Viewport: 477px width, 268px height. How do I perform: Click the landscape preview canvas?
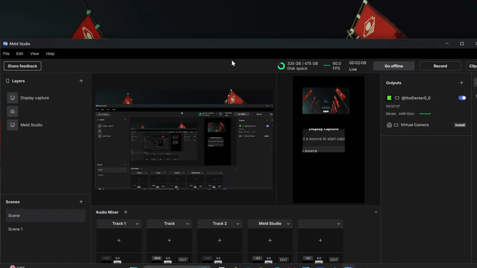[x=184, y=139]
